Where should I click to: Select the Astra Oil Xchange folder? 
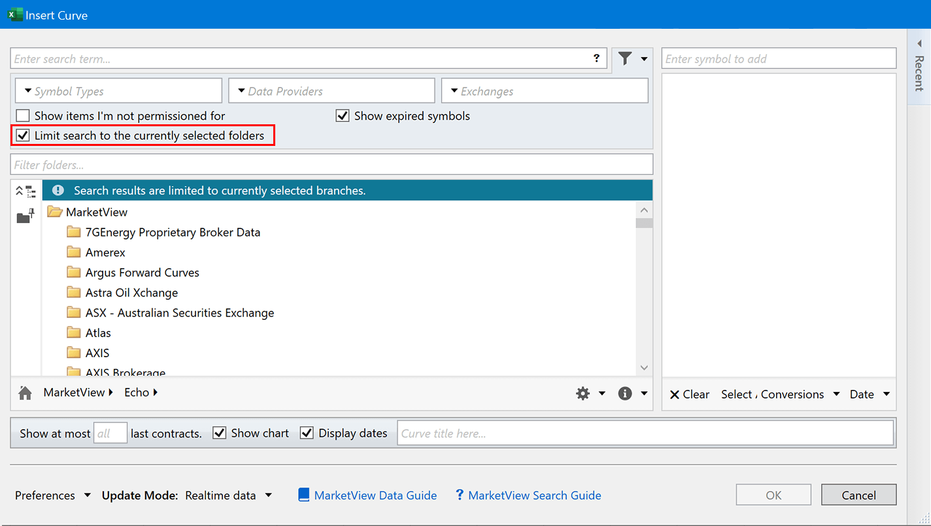132,293
